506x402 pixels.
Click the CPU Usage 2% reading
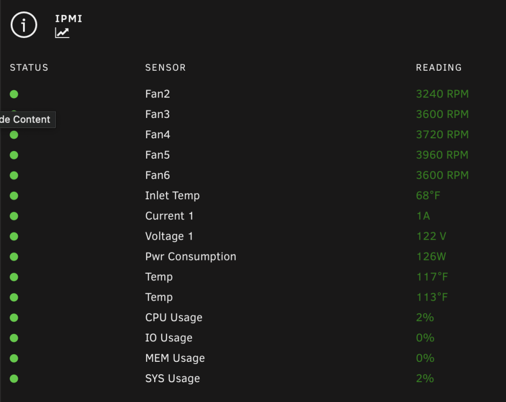tap(425, 317)
